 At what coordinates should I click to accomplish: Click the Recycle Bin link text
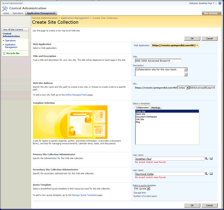pos(13,53)
